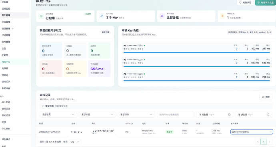Click the load progress bar of key #3
The width and height of the screenshot is (276, 147).
coord(197,81)
